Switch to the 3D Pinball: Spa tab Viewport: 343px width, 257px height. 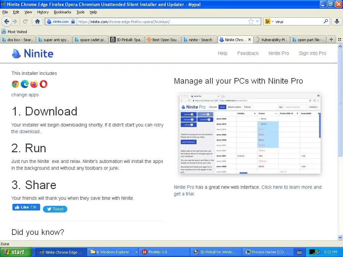point(127,39)
